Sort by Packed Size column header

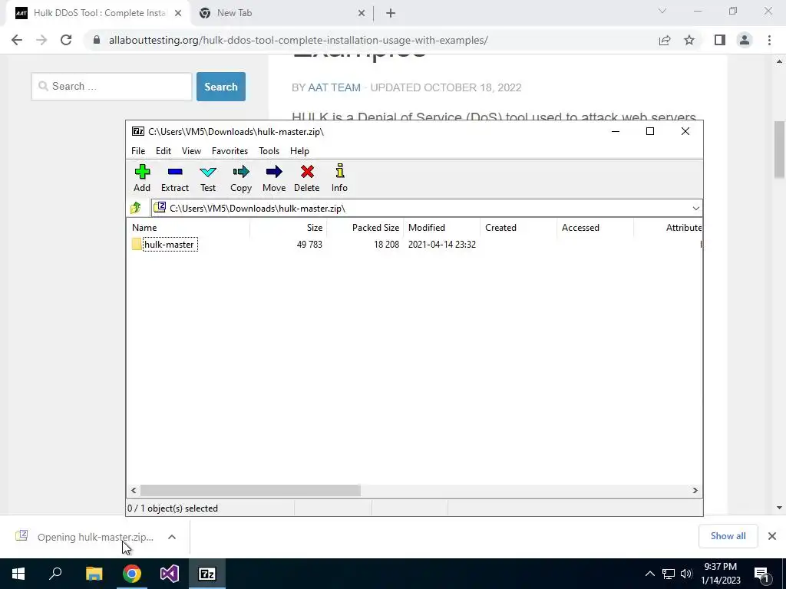[x=365, y=227]
